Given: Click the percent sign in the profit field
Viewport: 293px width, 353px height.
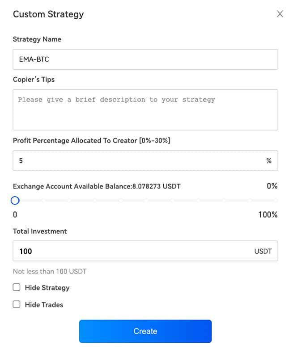Looking at the screenshot, I should [x=269, y=161].
